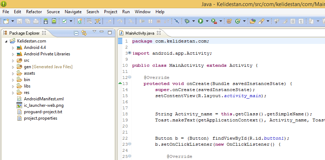Toggle Skip All Breakpoints
The width and height of the screenshot is (325, 160).
coord(177,21)
